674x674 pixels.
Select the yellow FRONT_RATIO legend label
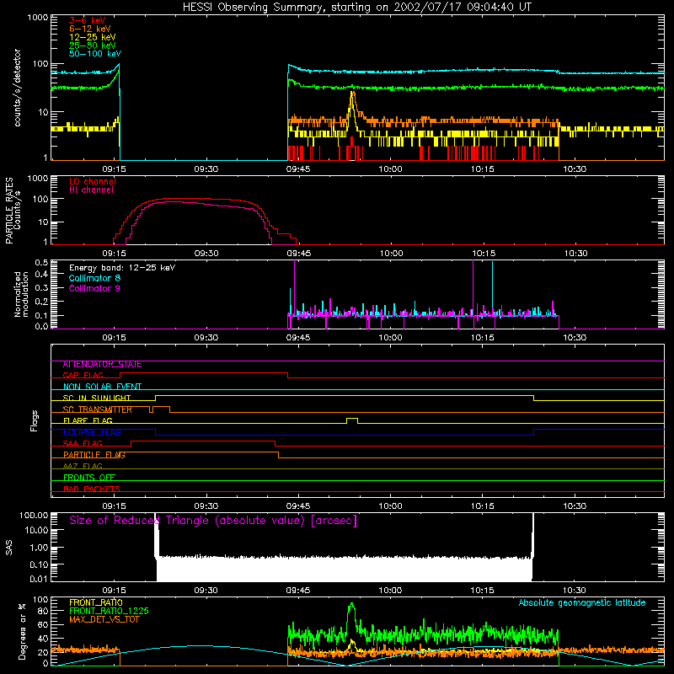click(x=96, y=602)
